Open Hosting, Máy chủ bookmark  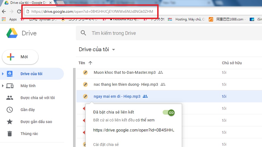coord(186,19)
